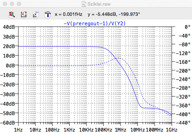Click the -160° phase axis label
Image resolution: width=192 pixels, height=133 pixels.
183,62
